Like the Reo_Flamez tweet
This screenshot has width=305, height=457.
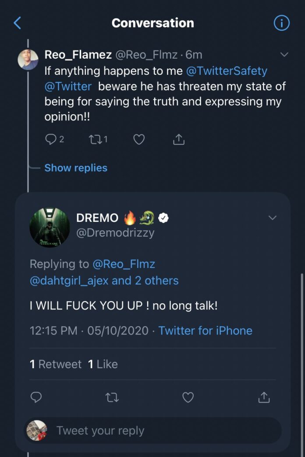pyautogui.click(x=139, y=139)
